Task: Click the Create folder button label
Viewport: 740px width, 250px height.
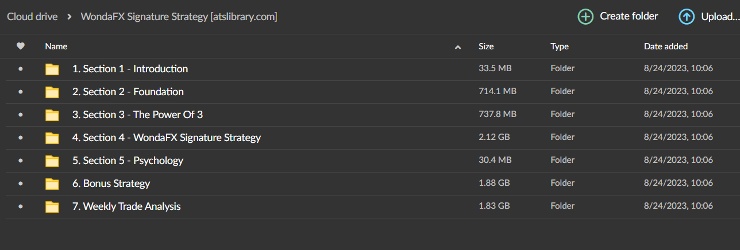Action: pyautogui.click(x=629, y=16)
